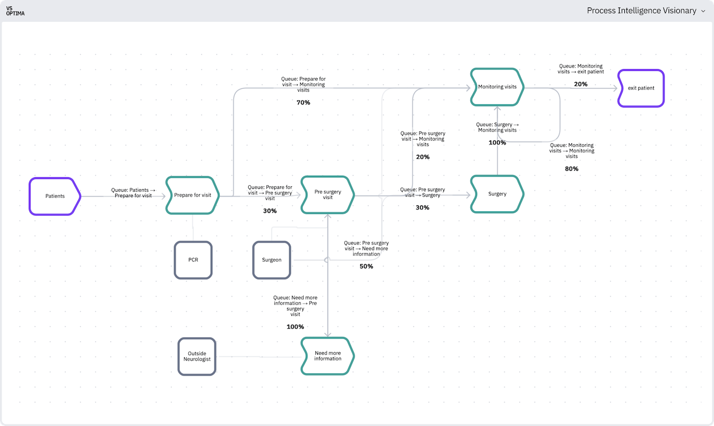Click the 100% label on Surgery to Monitoring queue
The width and height of the screenshot is (714, 426).
(x=497, y=142)
